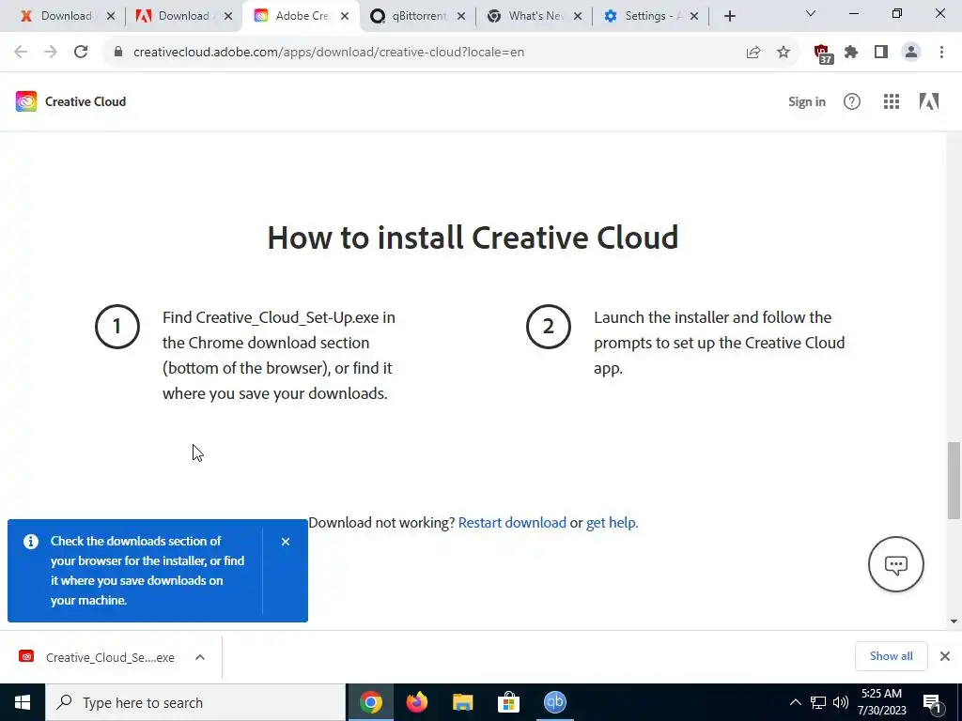Open the uBlock extension icon
The image size is (962, 721).
[823, 54]
